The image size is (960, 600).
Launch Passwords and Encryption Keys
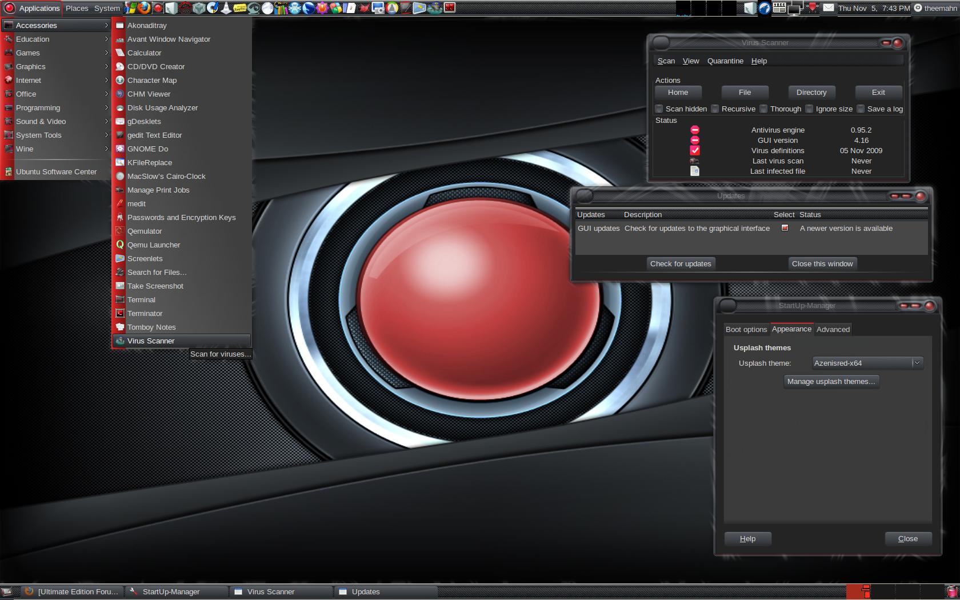pyautogui.click(x=182, y=217)
